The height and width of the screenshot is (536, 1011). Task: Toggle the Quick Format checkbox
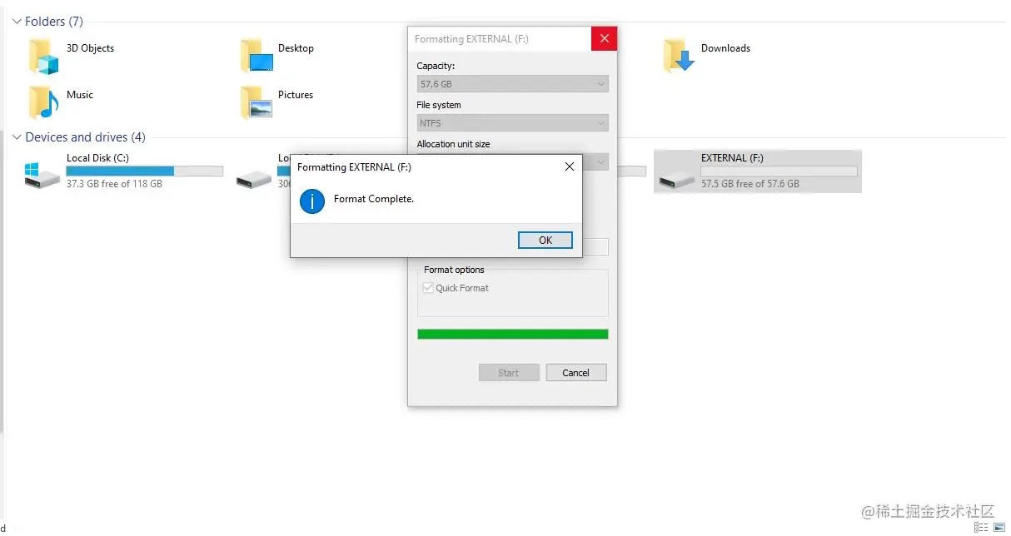pos(428,288)
